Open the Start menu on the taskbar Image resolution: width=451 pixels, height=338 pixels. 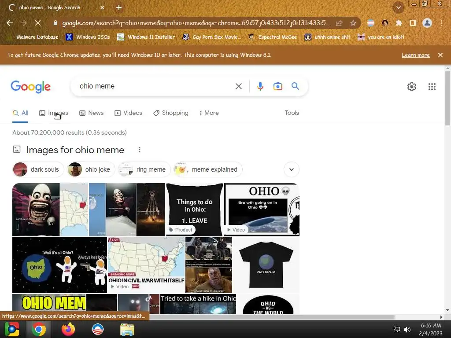(x=11, y=329)
